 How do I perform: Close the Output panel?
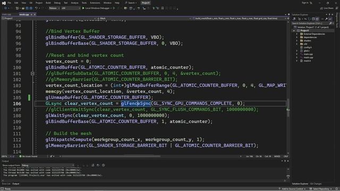tap(288, 161)
